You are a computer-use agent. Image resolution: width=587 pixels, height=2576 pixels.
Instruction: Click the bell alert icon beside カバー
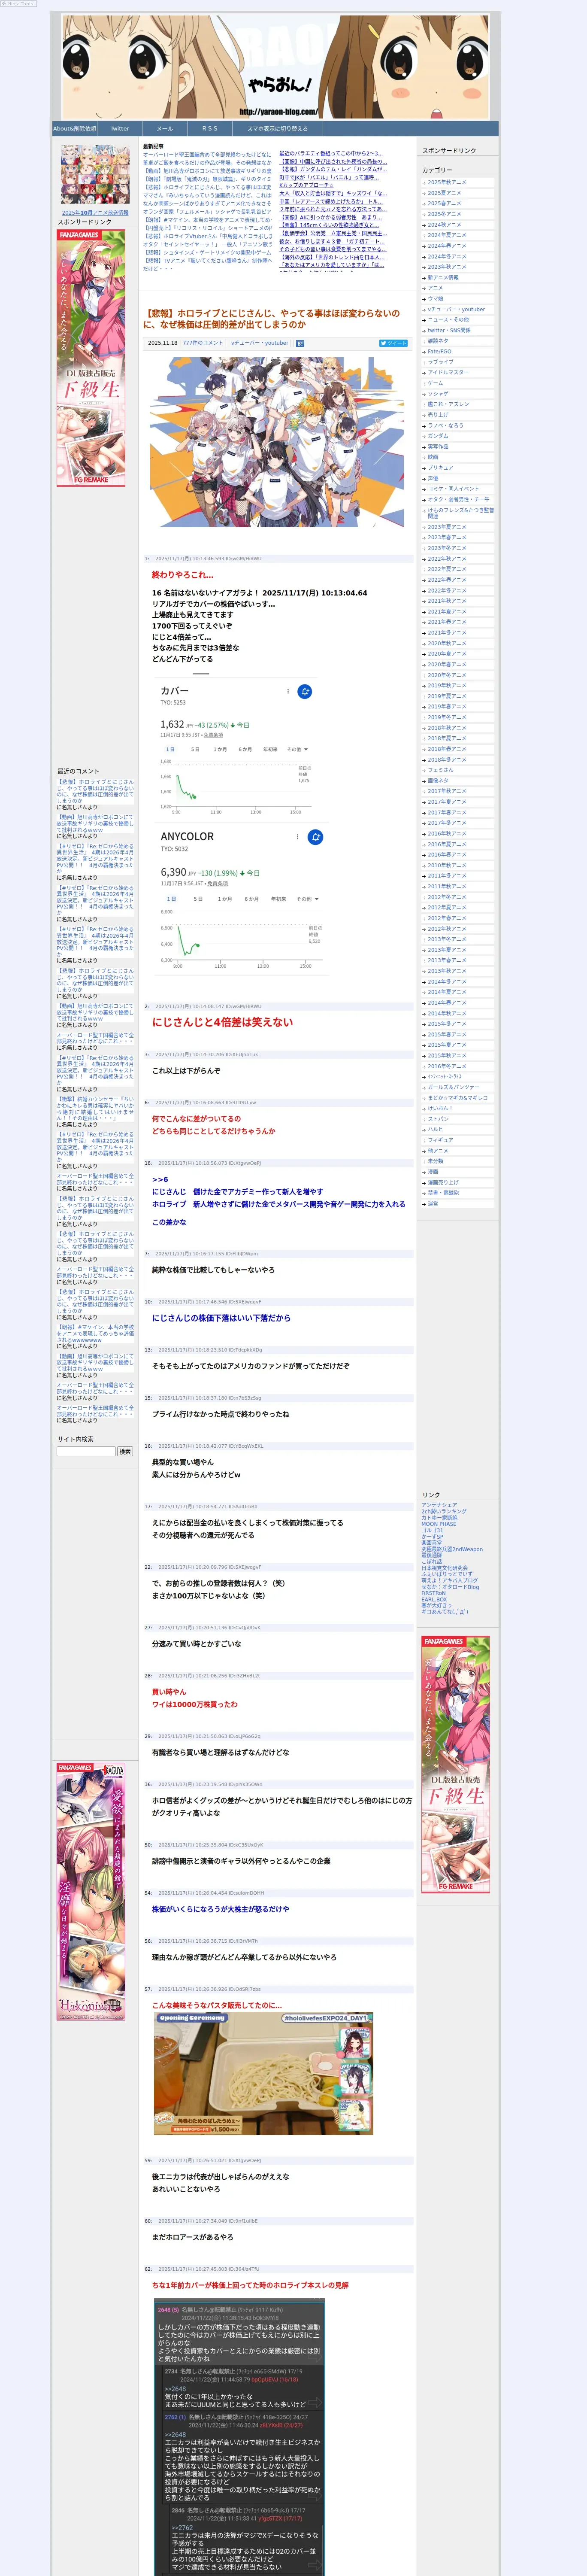tap(305, 691)
